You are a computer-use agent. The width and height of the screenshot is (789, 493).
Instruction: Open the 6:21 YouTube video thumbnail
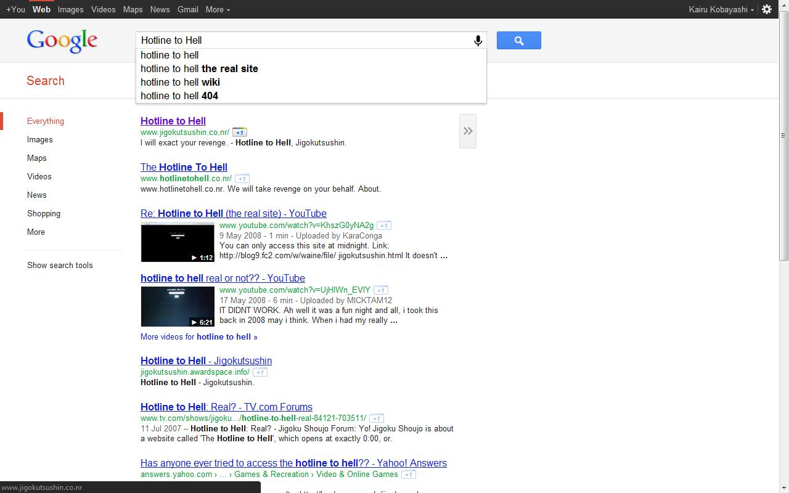click(178, 306)
